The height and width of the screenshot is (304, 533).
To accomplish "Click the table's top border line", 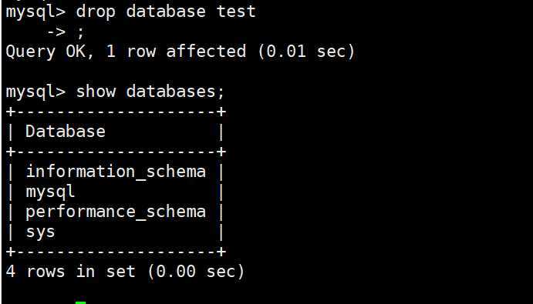I will (116, 112).
